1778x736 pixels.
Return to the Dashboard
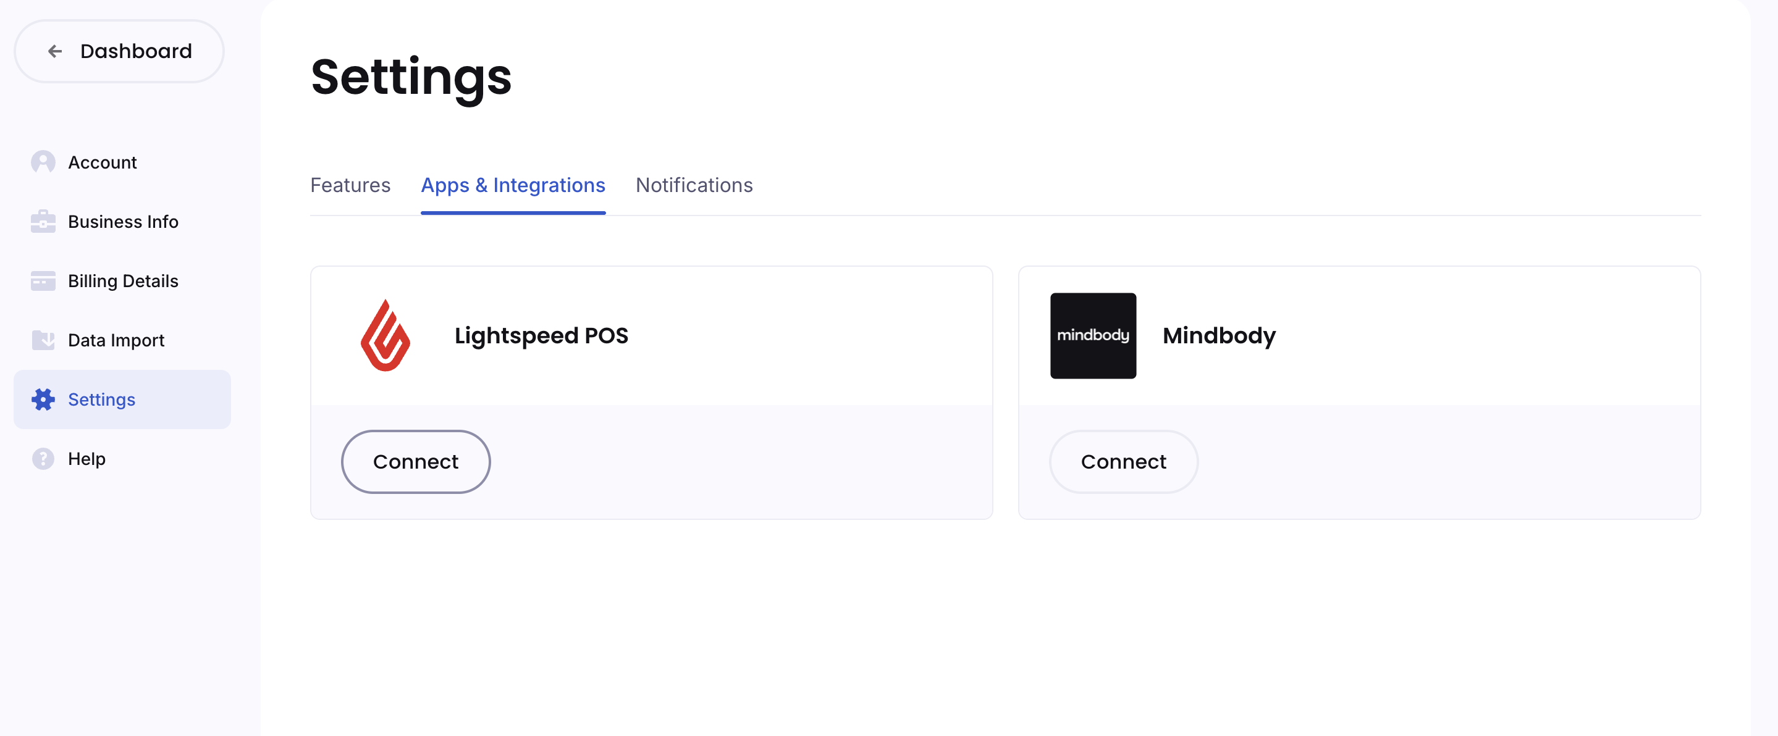click(x=119, y=51)
